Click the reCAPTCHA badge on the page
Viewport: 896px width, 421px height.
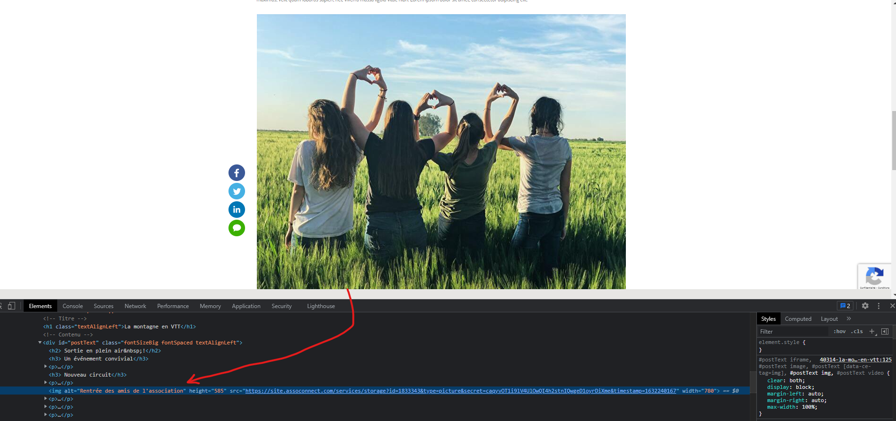(874, 277)
